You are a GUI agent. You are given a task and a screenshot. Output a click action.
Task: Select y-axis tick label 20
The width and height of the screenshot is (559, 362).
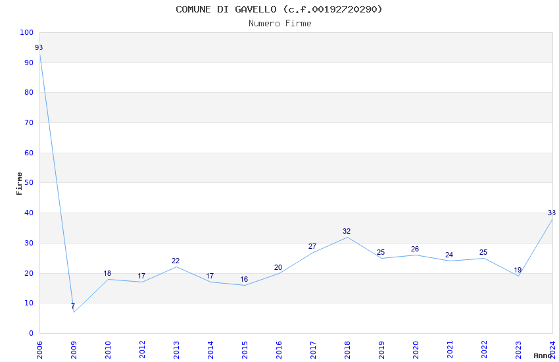coord(29,274)
